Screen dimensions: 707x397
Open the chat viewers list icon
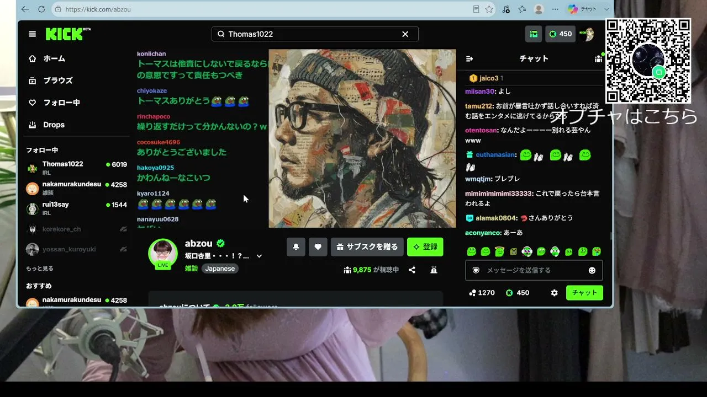coord(599,59)
